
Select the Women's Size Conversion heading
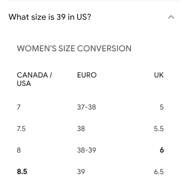click(74, 49)
